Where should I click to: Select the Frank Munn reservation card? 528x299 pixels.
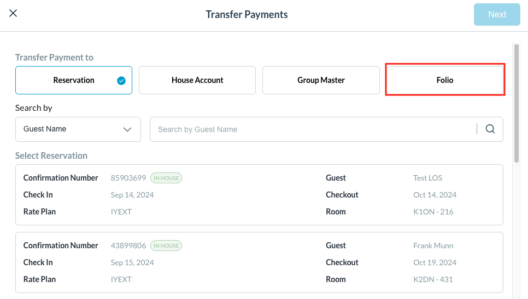pyautogui.click(x=259, y=262)
